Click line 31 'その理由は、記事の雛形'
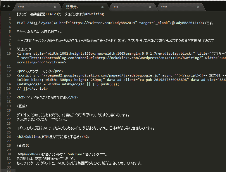 [x=46, y=159]
